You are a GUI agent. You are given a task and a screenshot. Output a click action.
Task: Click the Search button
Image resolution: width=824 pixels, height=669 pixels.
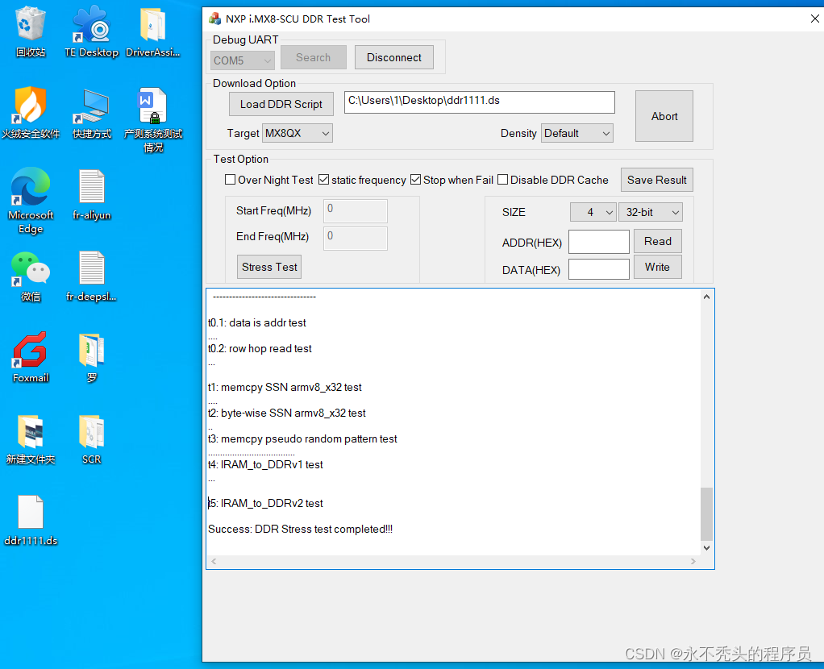tap(313, 57)
